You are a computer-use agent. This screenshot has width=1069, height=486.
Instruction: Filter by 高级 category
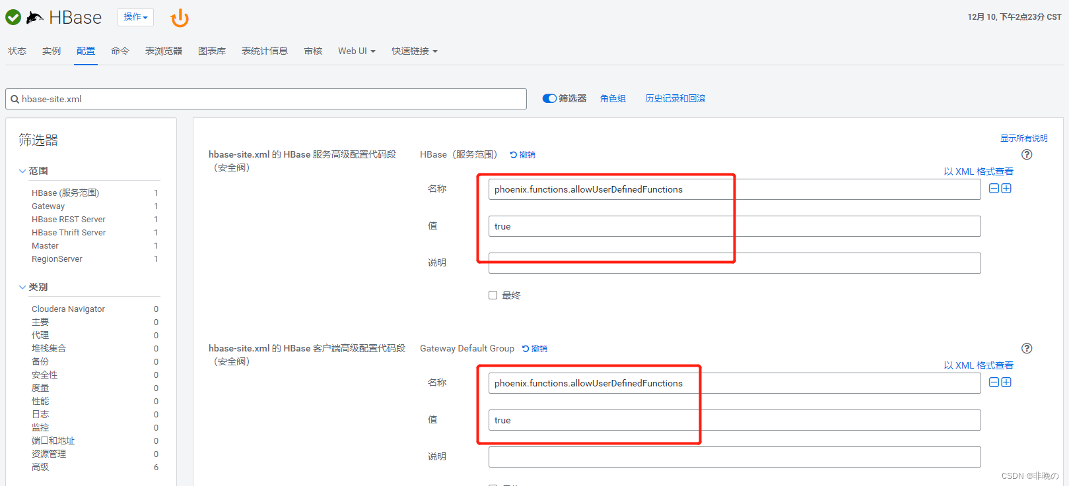pyautogui.click(x=40, y=468)
